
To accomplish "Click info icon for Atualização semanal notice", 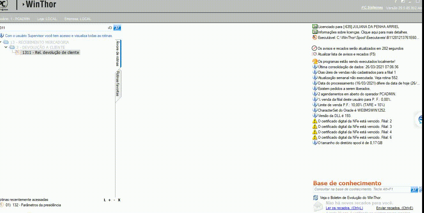I will click(315, 78).
